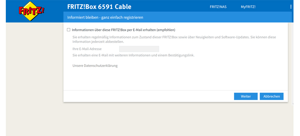300x136 pixels.
Task: Go to MyFRITZ! in the header
Action: (248, 7)
